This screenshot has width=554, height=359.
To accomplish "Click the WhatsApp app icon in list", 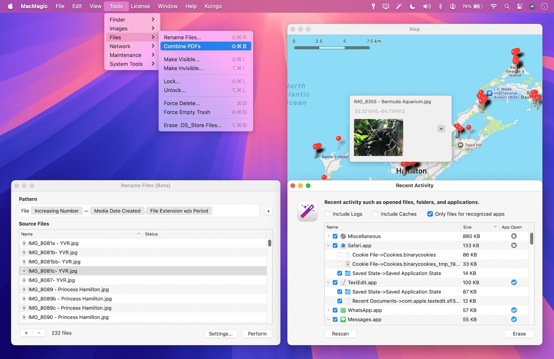I will (x=343, y=310).
